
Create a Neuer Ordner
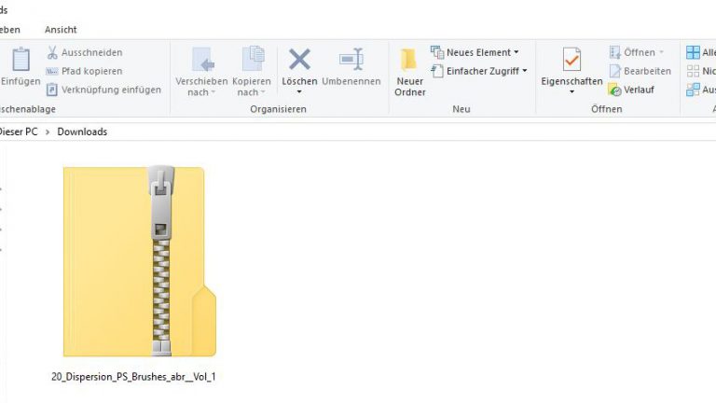point(409,72)
